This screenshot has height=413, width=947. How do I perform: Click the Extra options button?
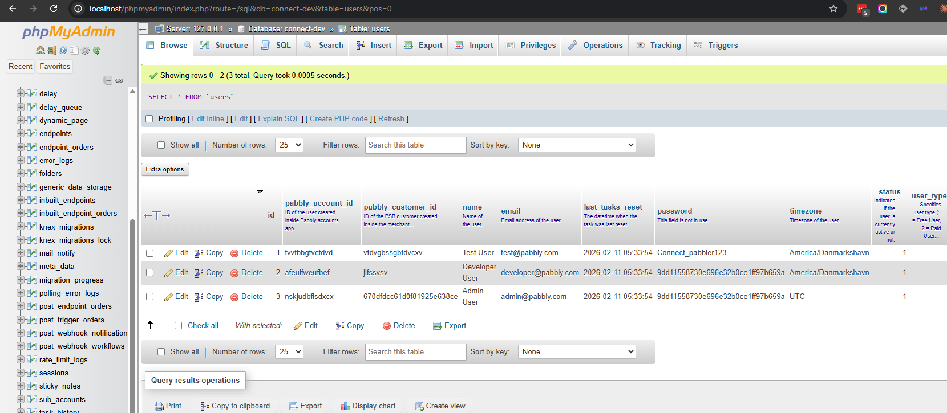(x=165, y=169)
